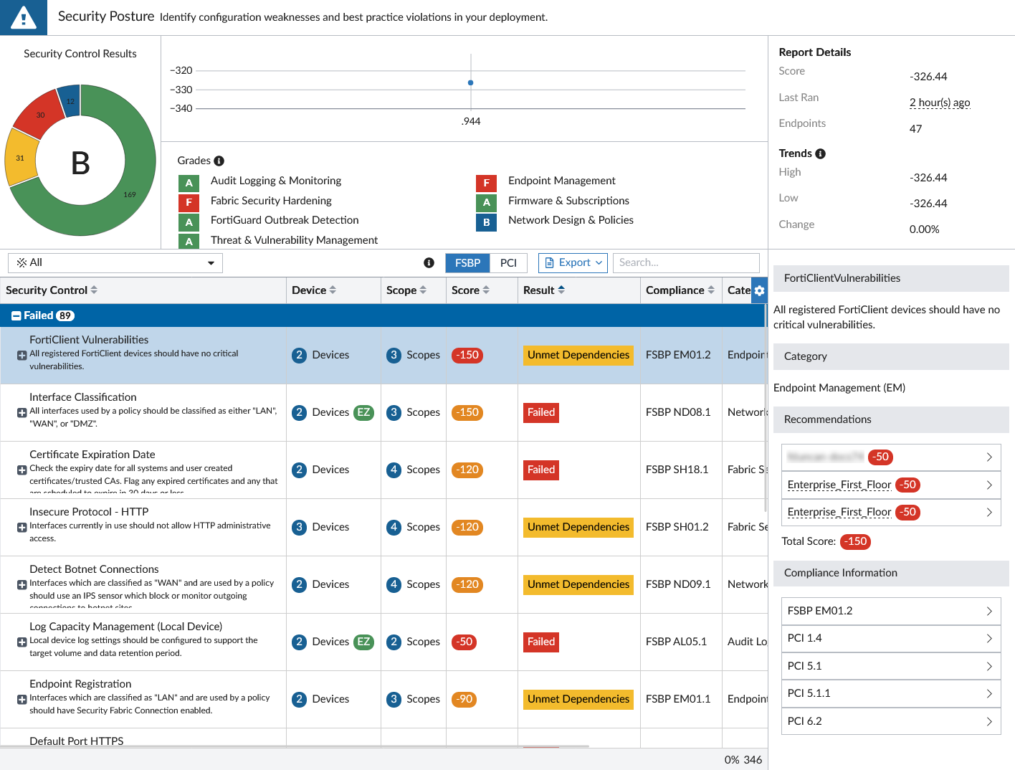Sort the Device column
Viewport: 1015px width, 770px height.
[333, 290]
